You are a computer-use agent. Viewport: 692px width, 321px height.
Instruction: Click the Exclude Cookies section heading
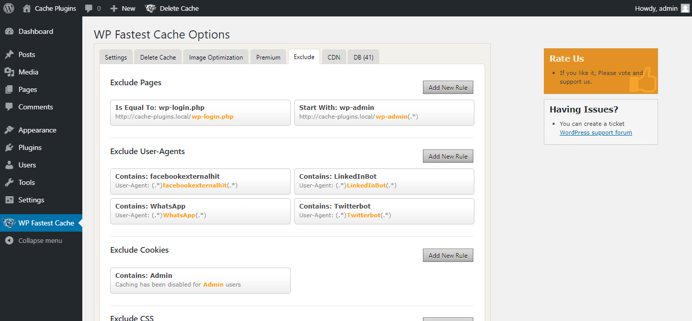139,250
